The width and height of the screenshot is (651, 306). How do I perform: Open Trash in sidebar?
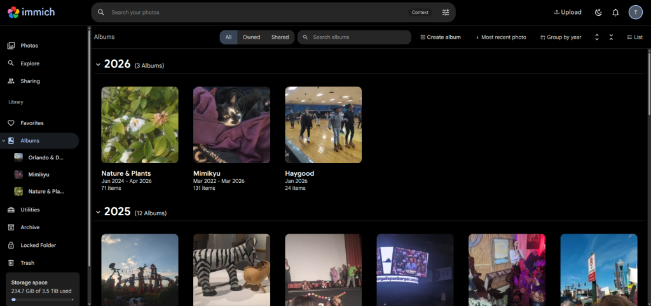27,263
